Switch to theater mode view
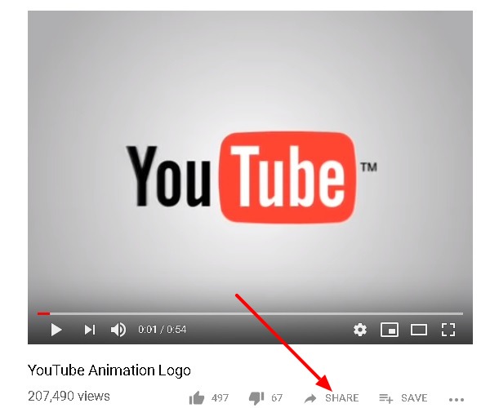This screenshot has height=408, width=490. click(x=419, y=330)
